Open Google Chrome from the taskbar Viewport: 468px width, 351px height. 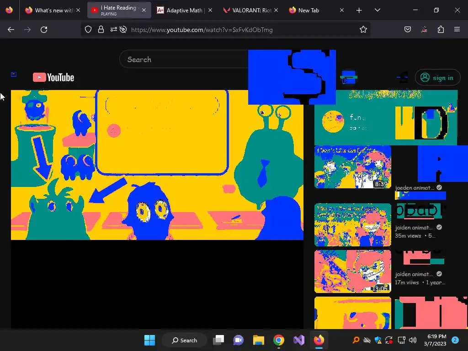pyautogui.click(x=278, y=340)
